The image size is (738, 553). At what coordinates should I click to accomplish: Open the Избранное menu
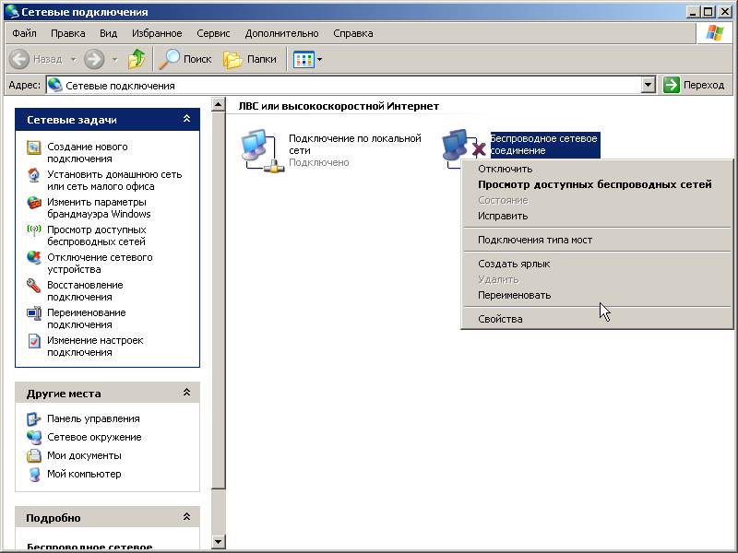pyautogui.click(x=157, y=33)
